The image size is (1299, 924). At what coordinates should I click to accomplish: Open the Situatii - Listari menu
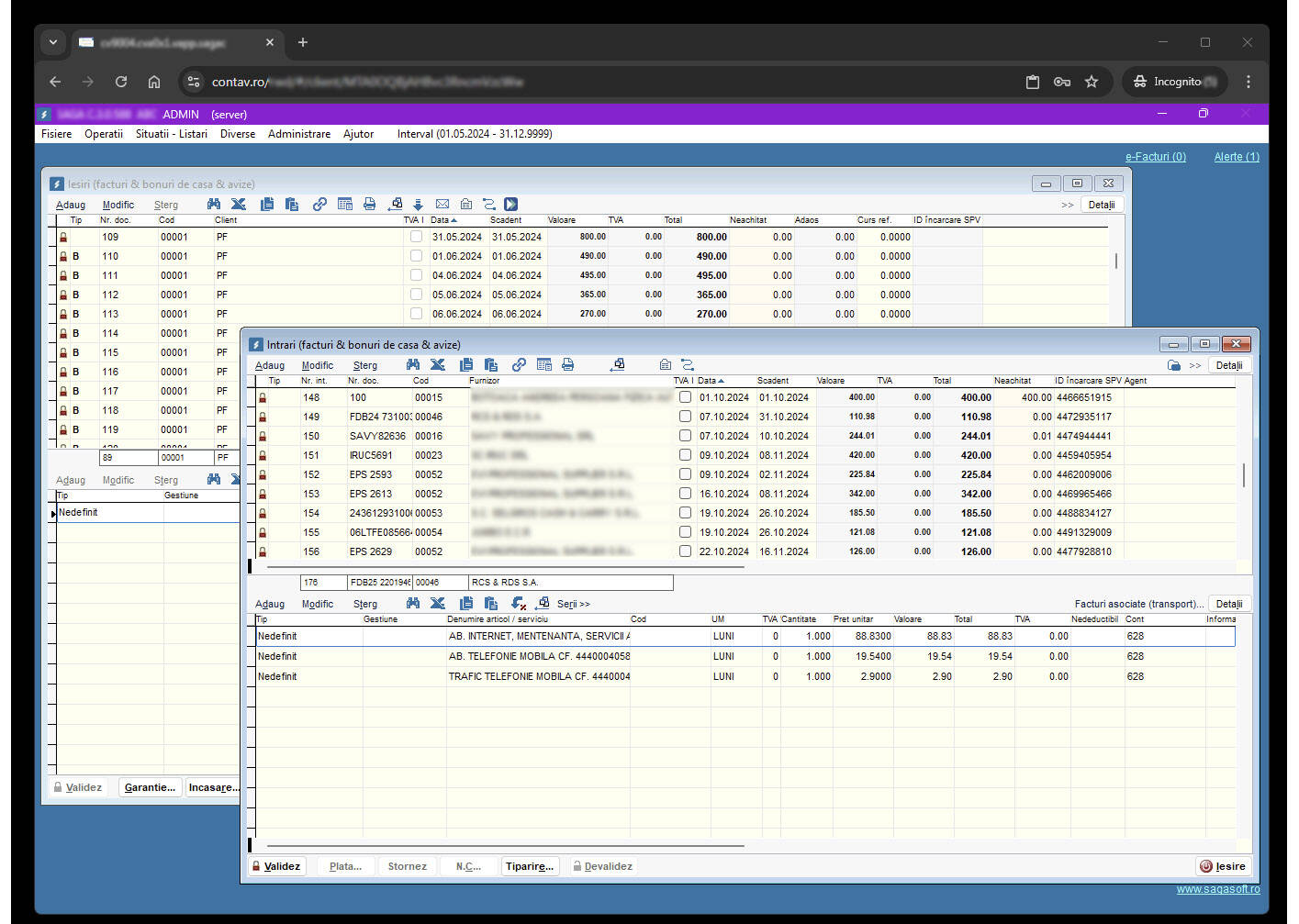[x=171, y=134]
